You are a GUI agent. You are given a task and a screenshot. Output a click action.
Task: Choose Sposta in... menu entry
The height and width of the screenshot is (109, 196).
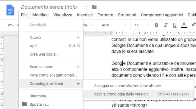51,104
